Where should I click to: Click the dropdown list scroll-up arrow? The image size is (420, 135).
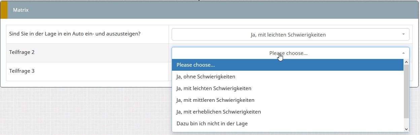tap(406, 62)
